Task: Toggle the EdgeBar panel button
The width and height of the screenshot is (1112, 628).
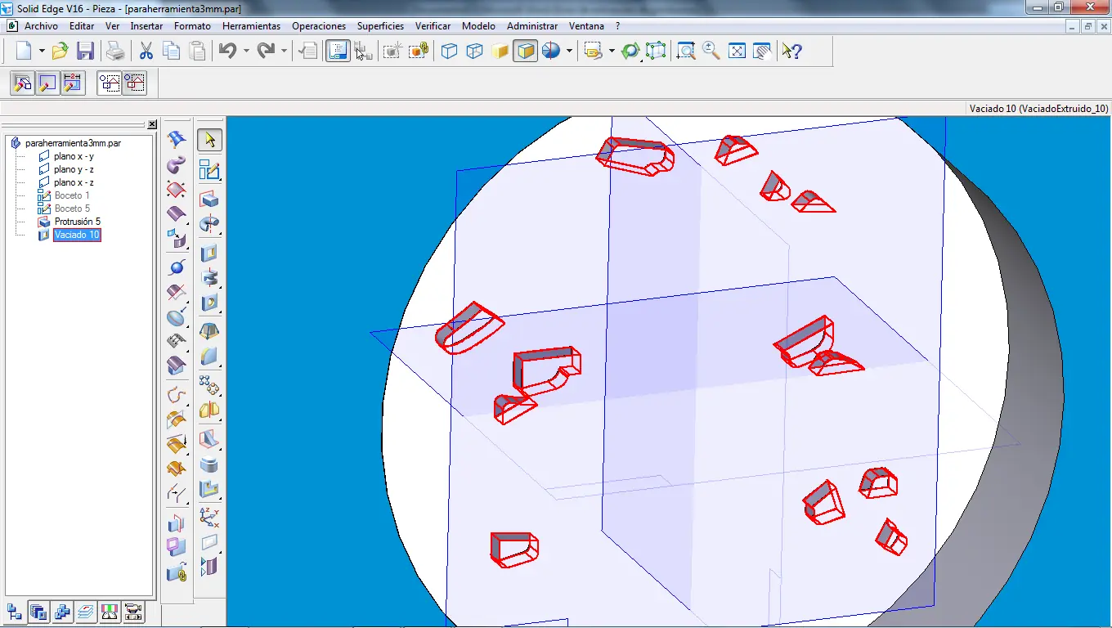Action: (337, 52)
